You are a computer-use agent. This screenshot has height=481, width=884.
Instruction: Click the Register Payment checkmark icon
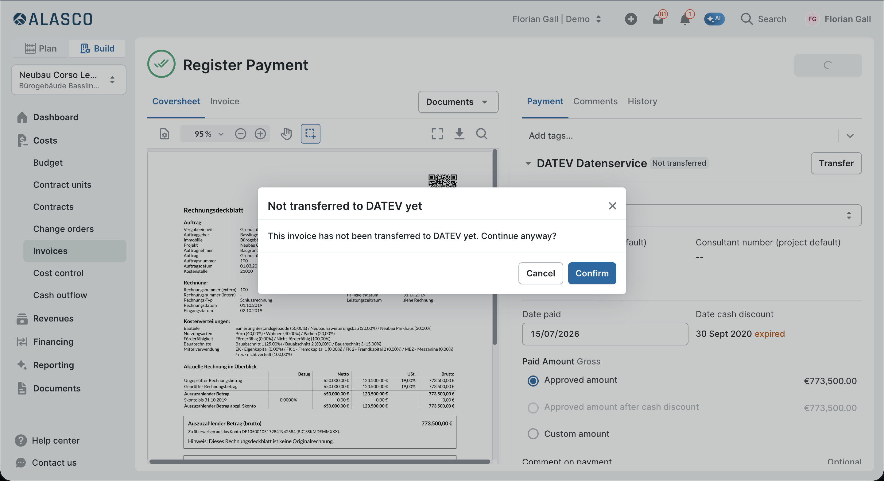point(161,64)
